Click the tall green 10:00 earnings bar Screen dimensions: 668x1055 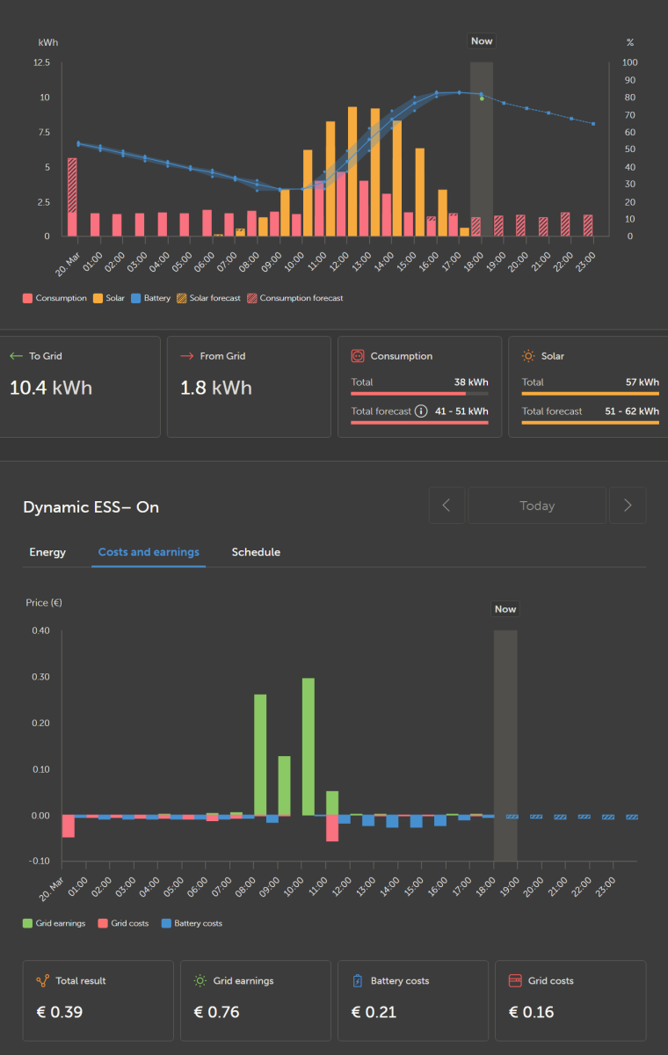pyautogui.click(x=309, y=747)
